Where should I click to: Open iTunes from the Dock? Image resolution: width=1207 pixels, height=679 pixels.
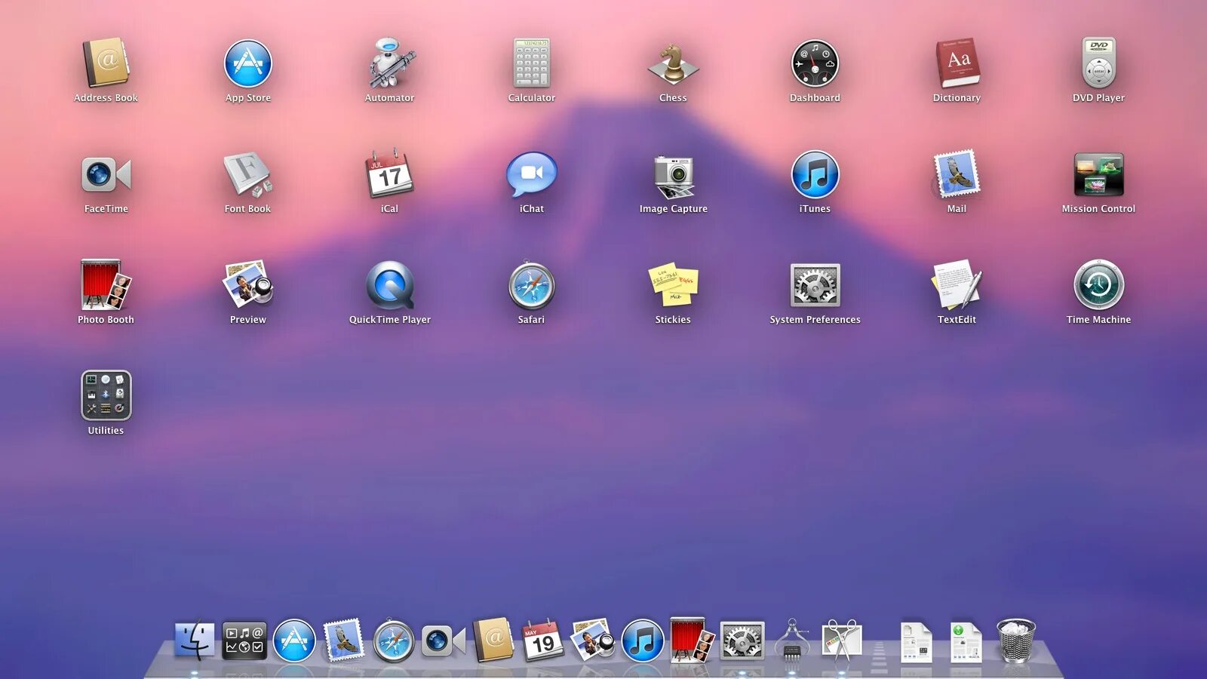pos(643,641)
